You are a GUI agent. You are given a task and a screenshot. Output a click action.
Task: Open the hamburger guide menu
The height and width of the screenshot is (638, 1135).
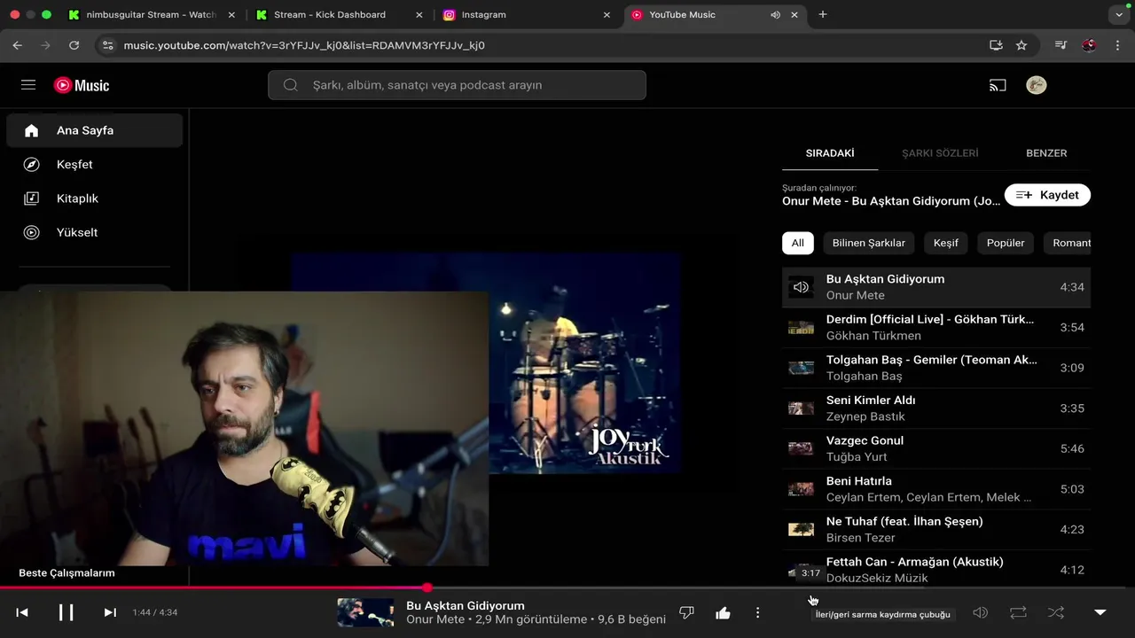28,85
